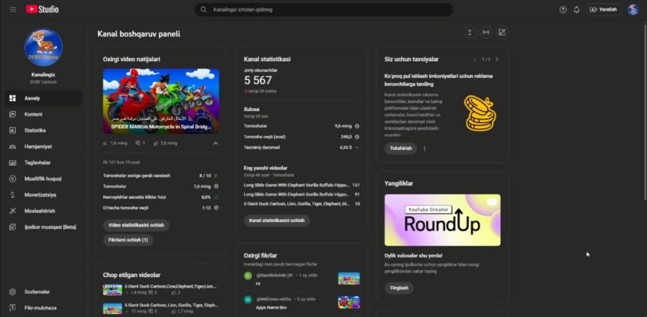
Task: Click Video statistikasini ochish button
Action: pos(136,225)
